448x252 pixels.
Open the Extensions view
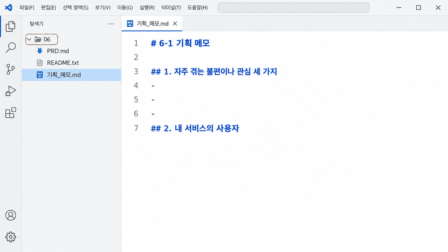(x=11, y=113)
